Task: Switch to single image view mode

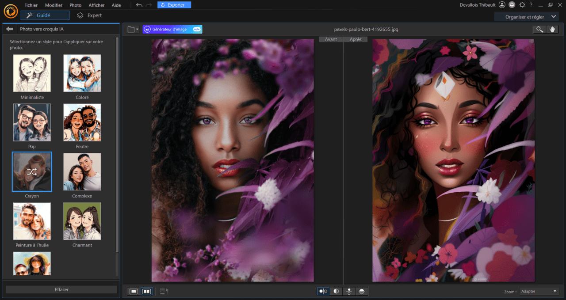Action: click(134, 291)
